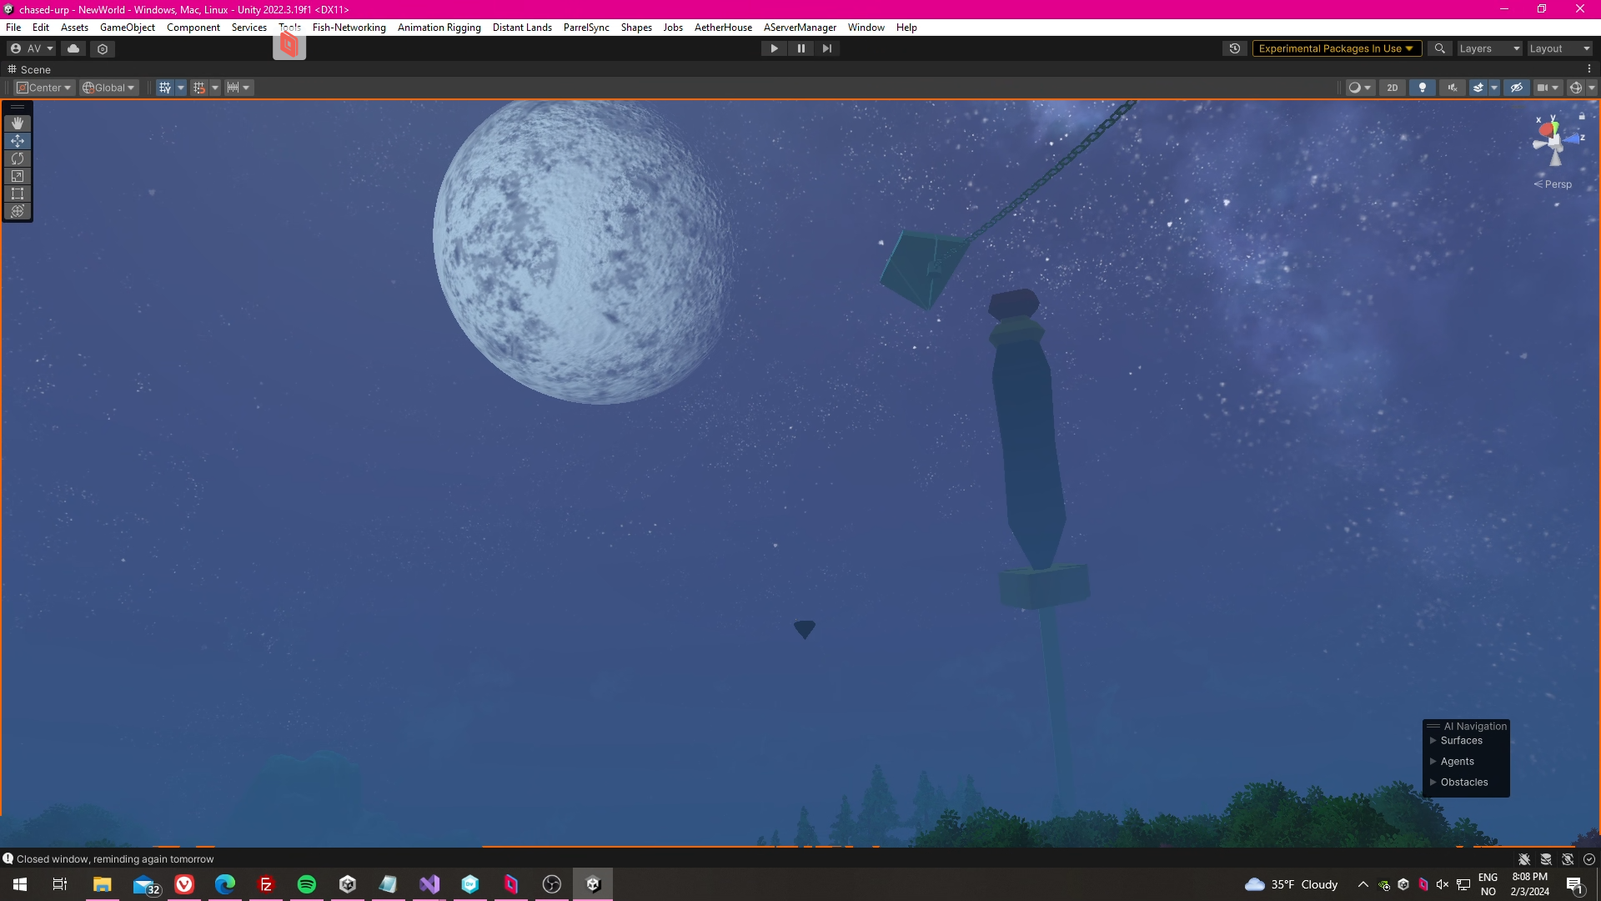
Task: Click the cloud services icon
Action: coord(73,48)
